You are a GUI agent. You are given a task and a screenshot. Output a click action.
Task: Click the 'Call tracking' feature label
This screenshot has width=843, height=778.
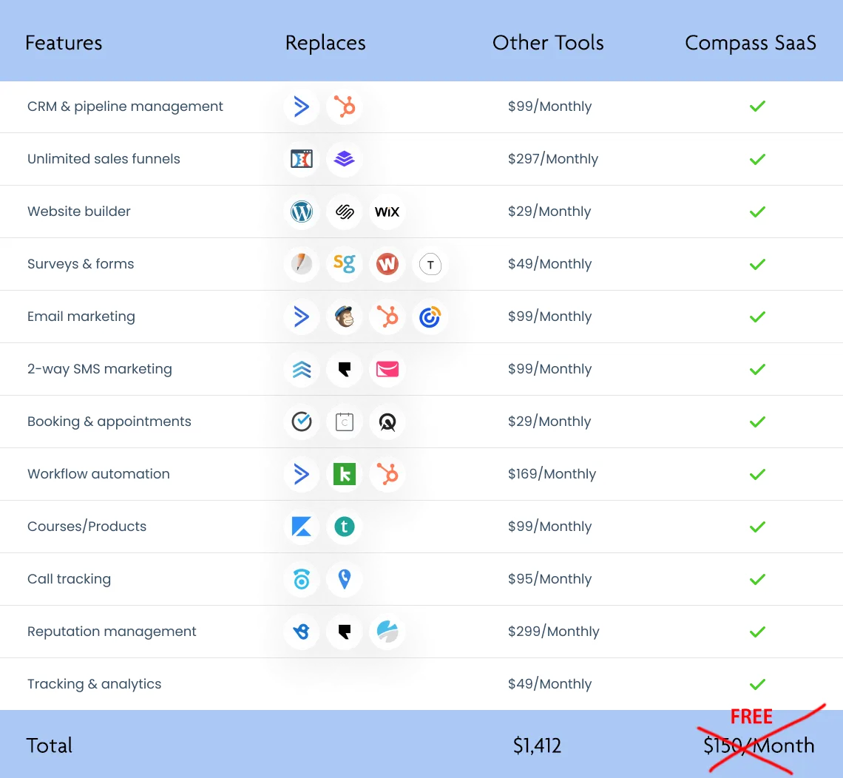pyautogui.click(x=69, y=579)
